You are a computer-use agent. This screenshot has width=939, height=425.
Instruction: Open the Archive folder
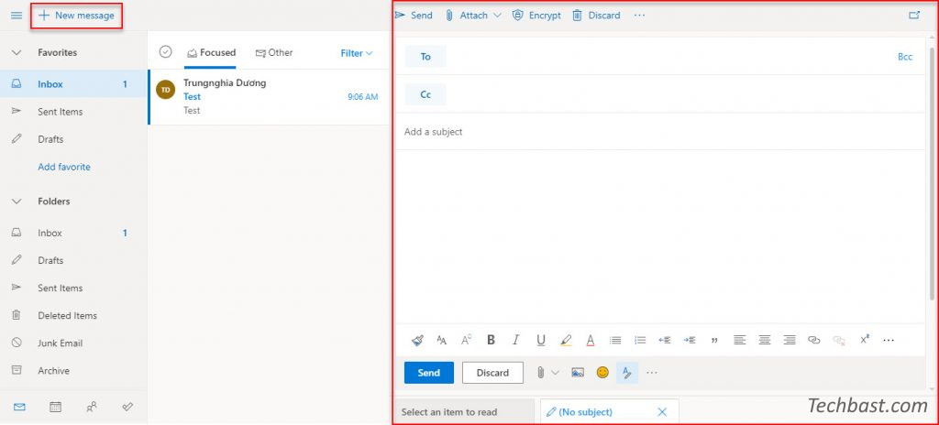[x=73, y=371]
